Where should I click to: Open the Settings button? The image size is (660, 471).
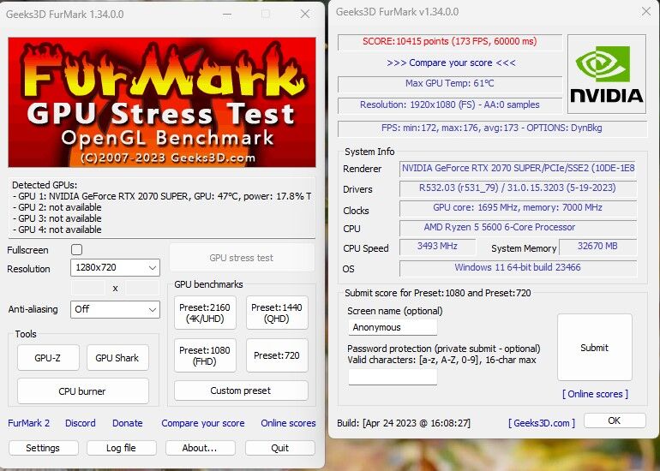click(44, 448)
